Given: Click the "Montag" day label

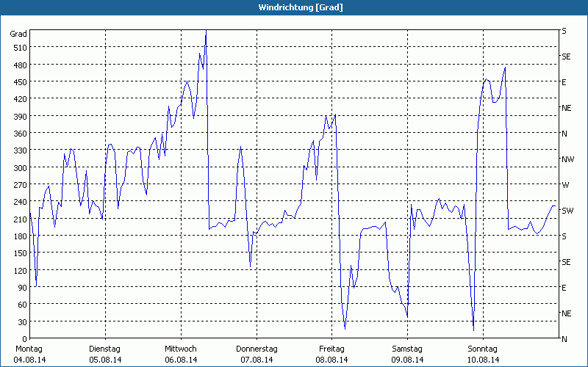Looking at the screenshot, I should [29, 349].
